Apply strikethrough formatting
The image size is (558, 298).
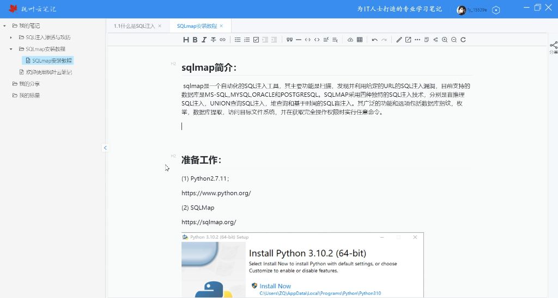click(x=213, y=40)
